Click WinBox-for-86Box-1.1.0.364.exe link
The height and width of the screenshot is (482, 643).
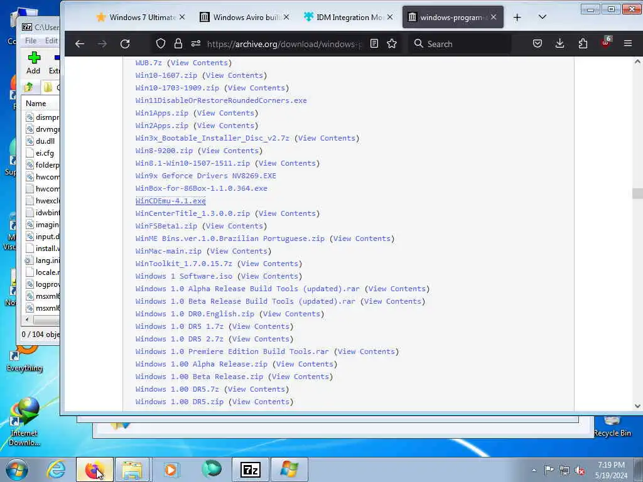point(202,188)
